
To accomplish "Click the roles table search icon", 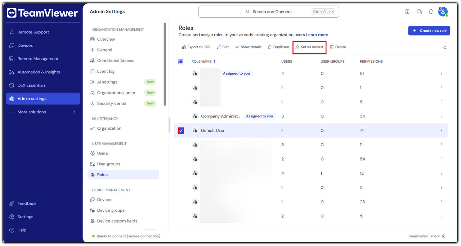I will [445, 48].
